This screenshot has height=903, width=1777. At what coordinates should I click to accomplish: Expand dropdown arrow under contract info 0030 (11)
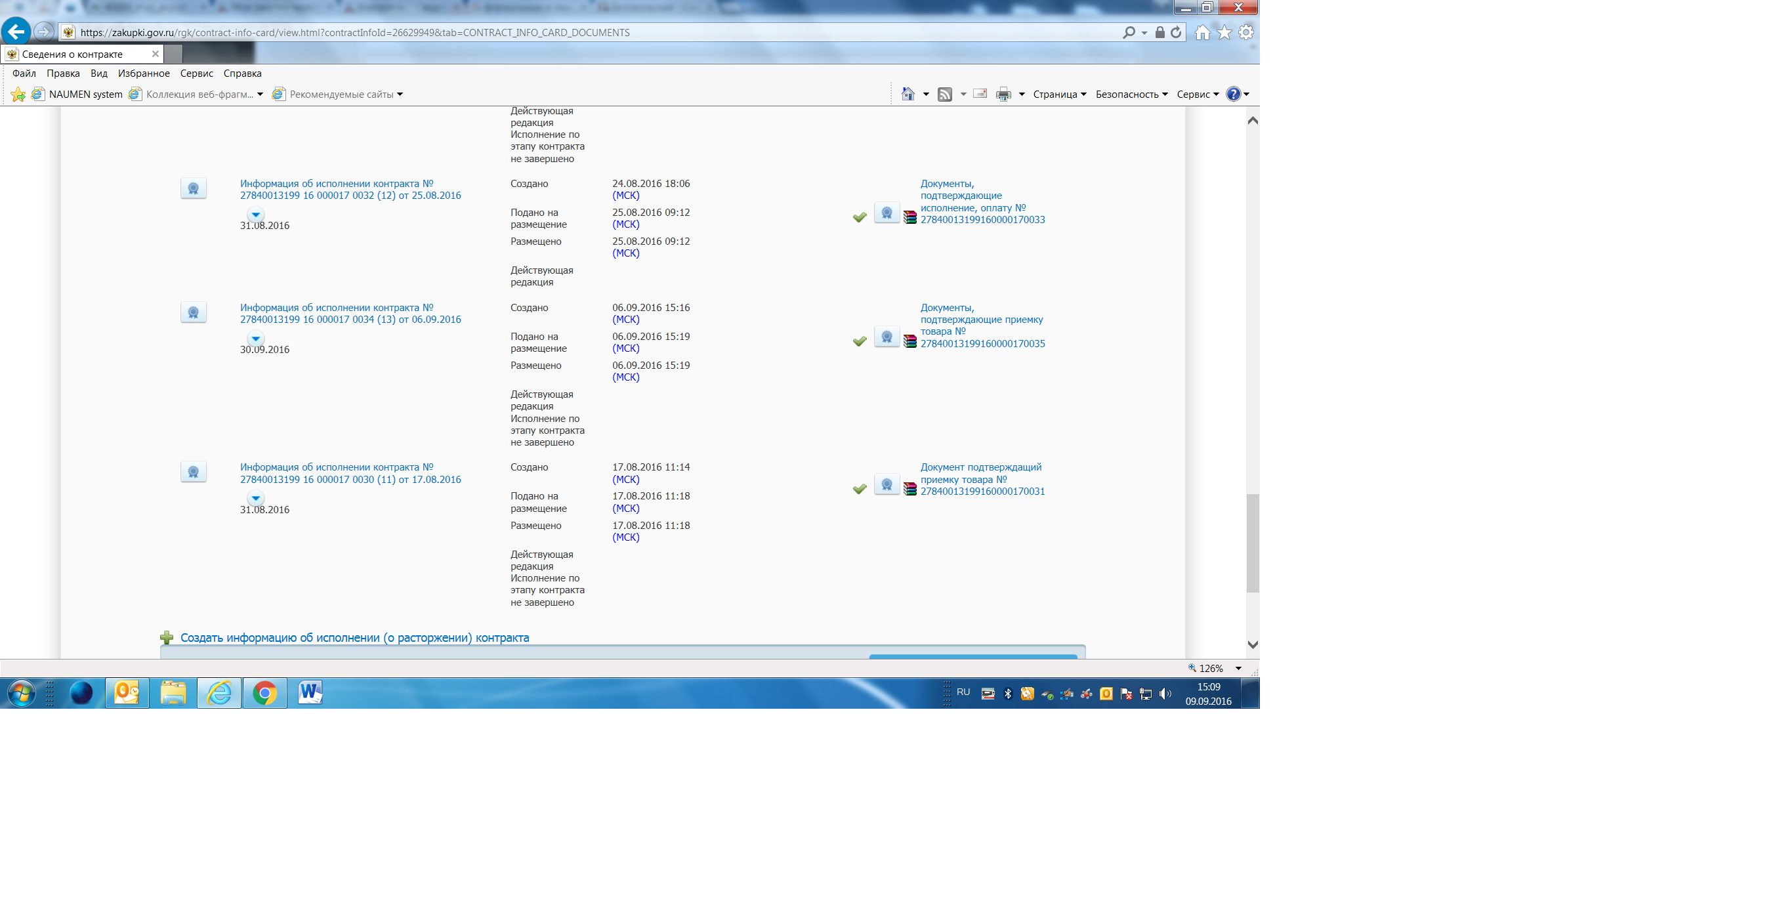255,498
